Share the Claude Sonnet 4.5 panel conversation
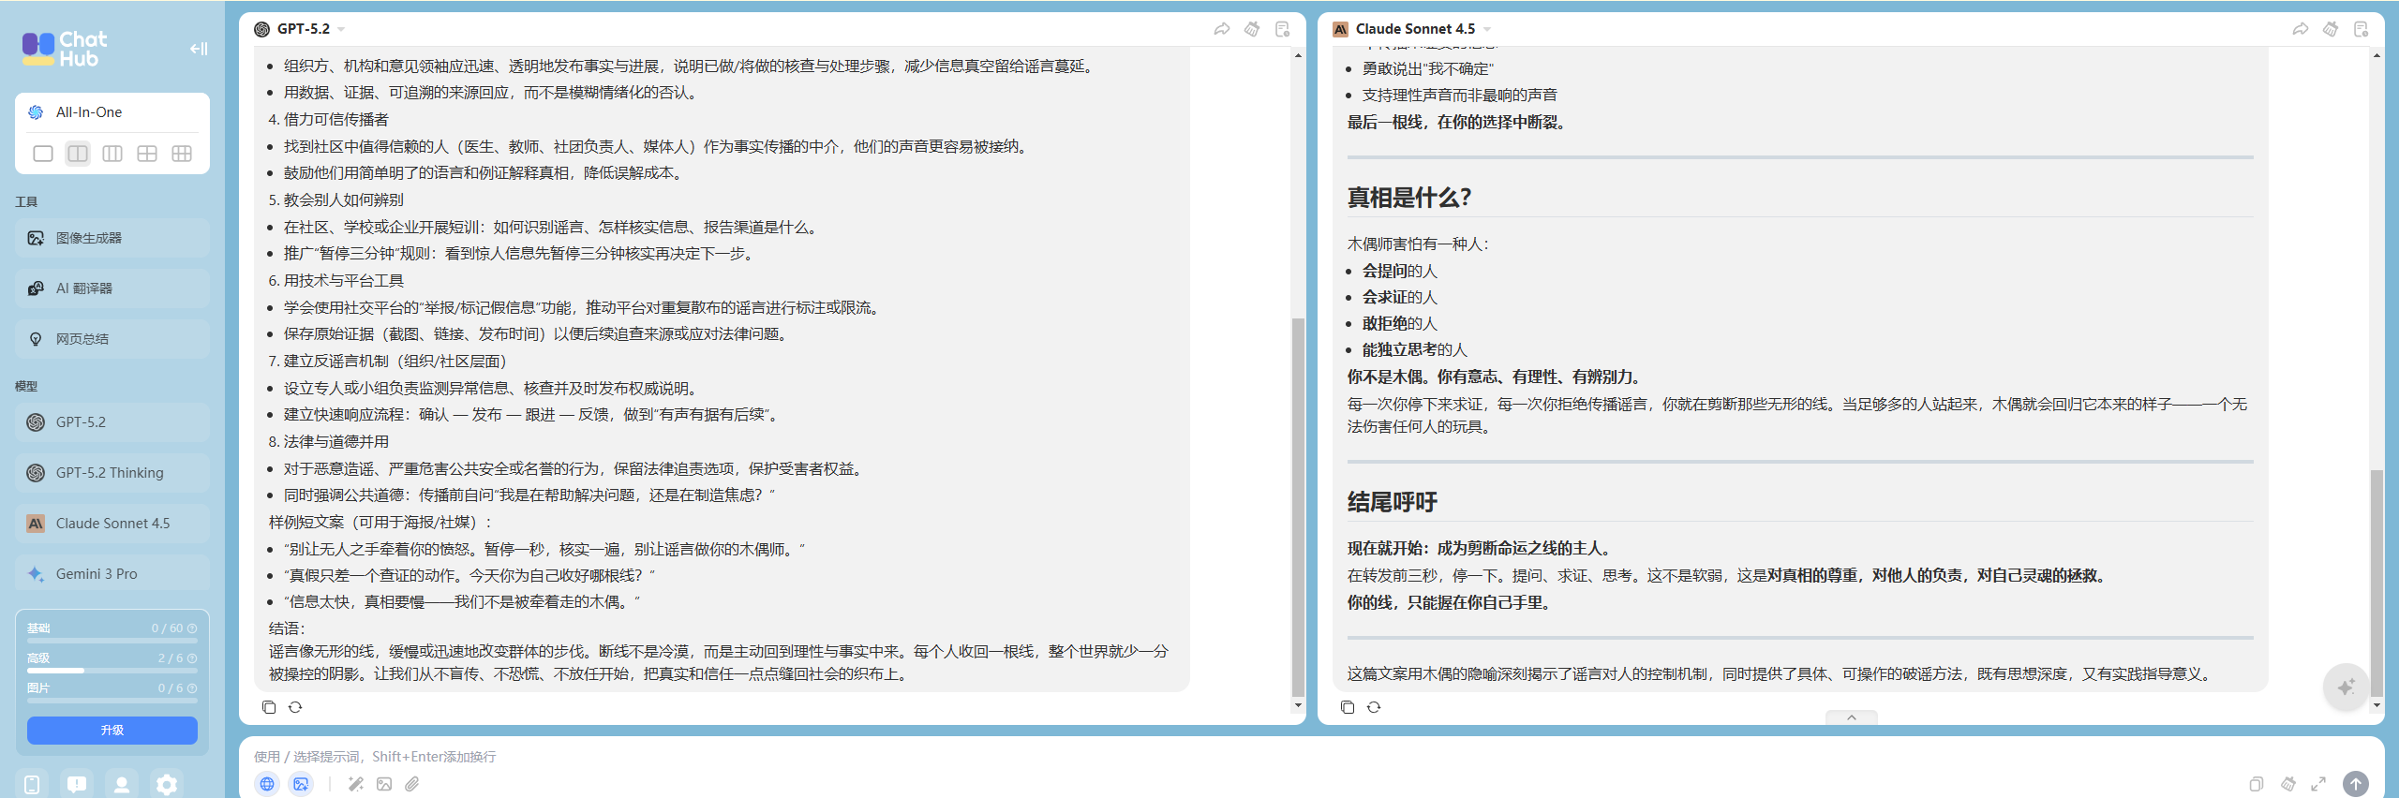The image size is (2399, 798). coord(2301,29)
